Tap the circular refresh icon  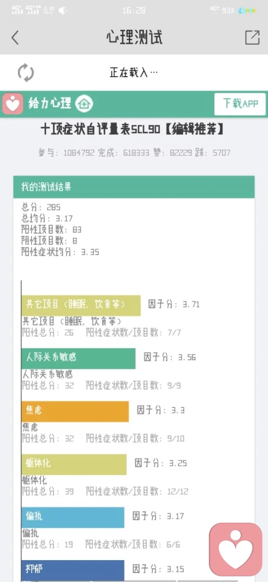(x=26, y=72)
